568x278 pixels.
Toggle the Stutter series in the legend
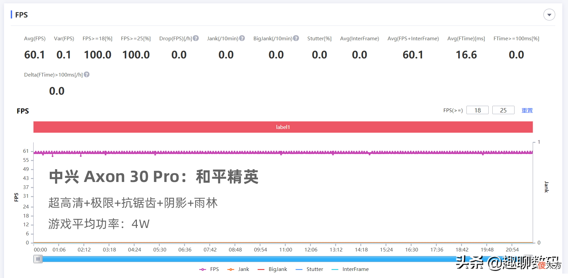click(309, 269)
